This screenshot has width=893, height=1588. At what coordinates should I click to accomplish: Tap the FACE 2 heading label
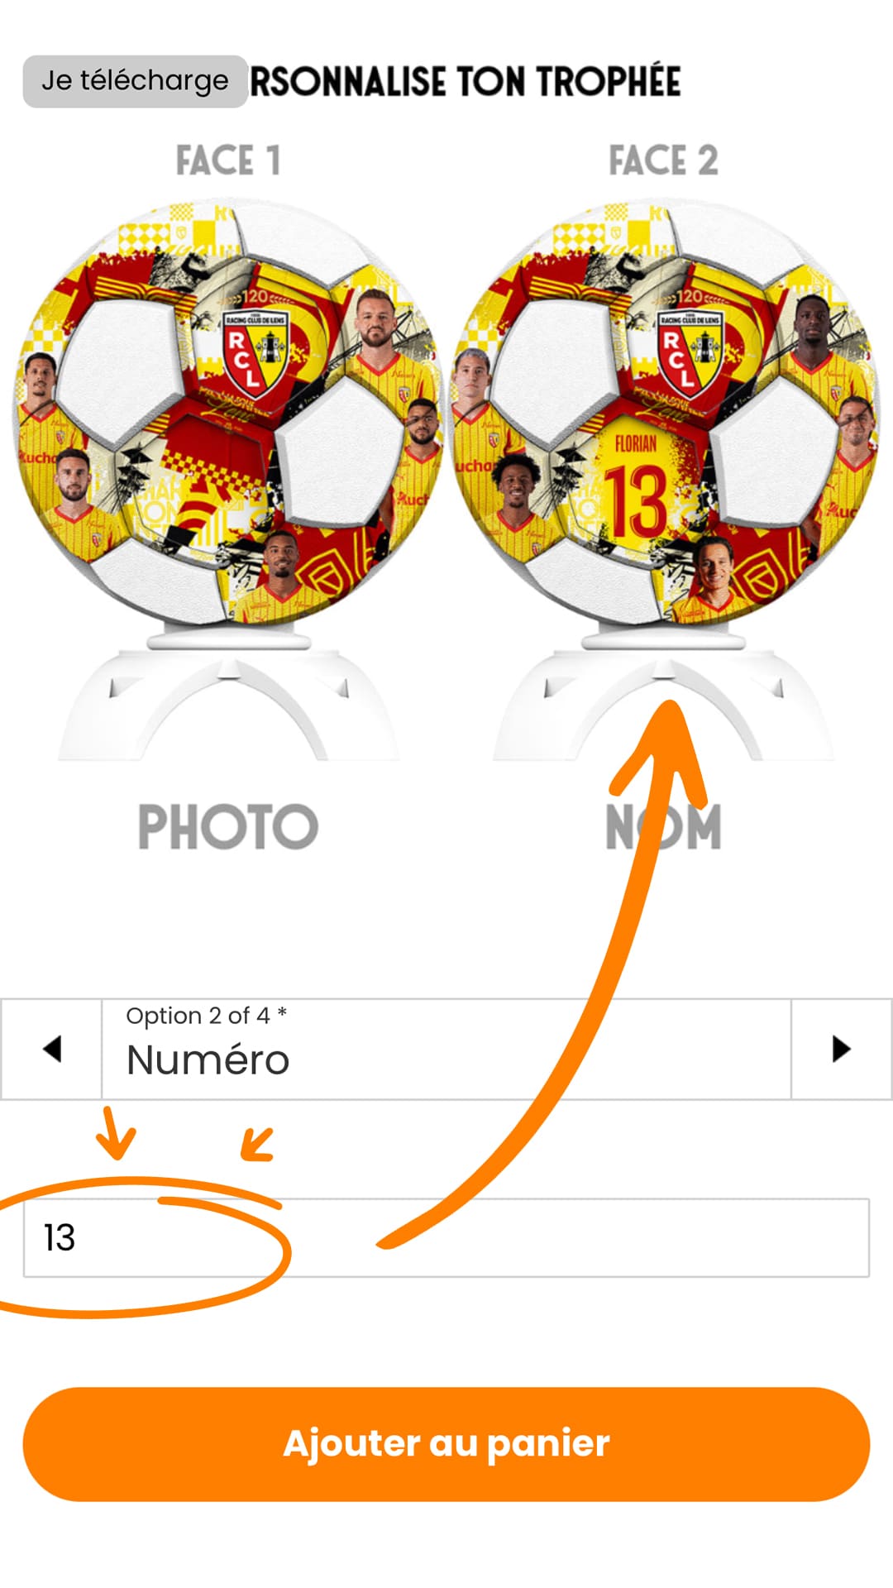[x=663, y=160]
